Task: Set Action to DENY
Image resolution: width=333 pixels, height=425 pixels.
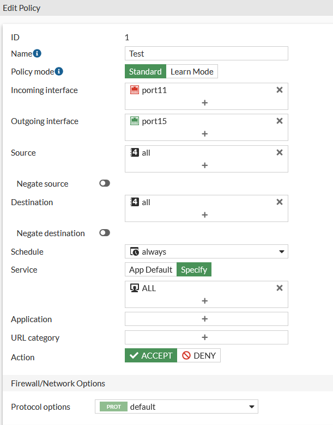Action: coord(199,356)
